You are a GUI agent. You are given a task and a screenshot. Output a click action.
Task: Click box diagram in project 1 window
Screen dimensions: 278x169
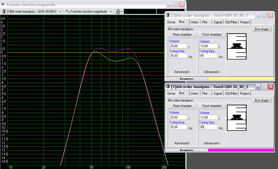coord(236,118)
